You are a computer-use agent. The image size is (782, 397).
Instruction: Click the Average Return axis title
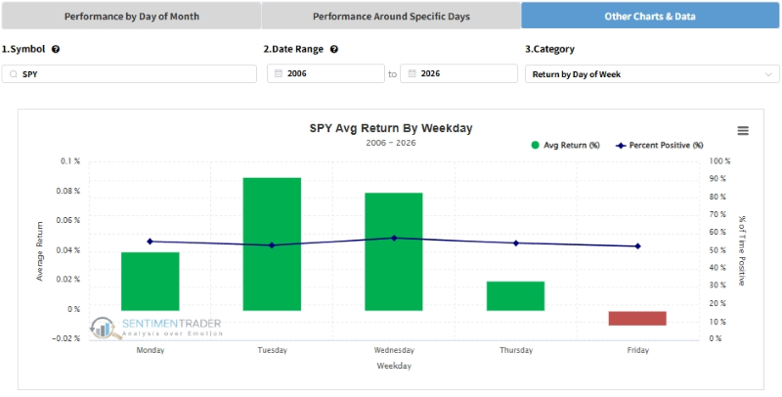coord(40,251)
